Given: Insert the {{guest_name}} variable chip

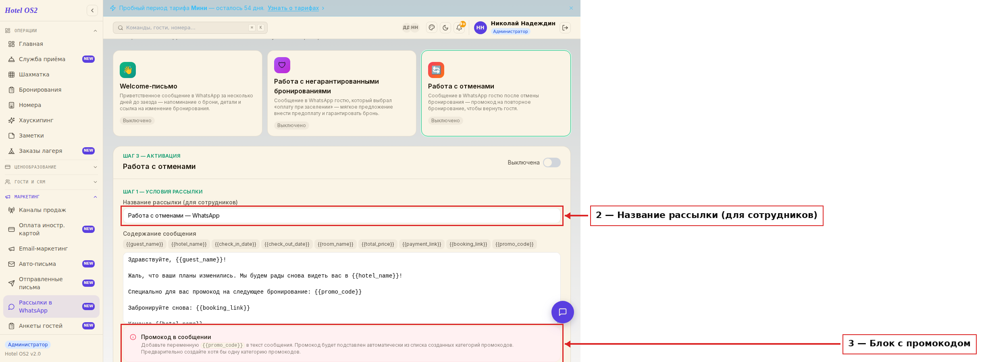Looking at the screenshot, I should (x=145, y=244).
